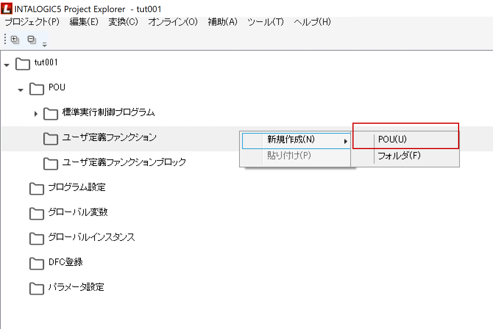This screenshot has height=329, width=493.
Task: Expand the 標準実行制御プログラム folder
Action: click(36, 114)
